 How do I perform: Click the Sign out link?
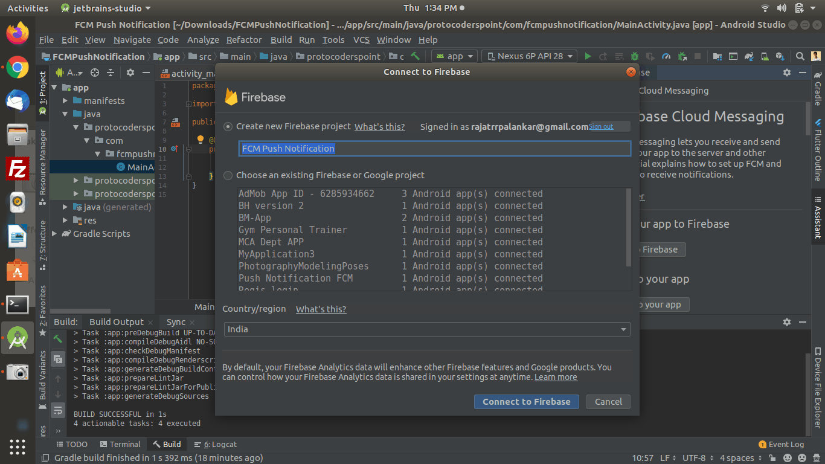[600, 126]
